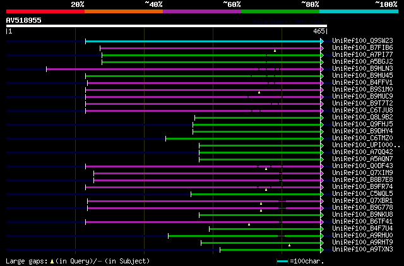Image resolution: width=404 pixels, height=266 pixels.
Task: Click the white start tick of the A9TXN3 alignment
Action: pos(220,250)
